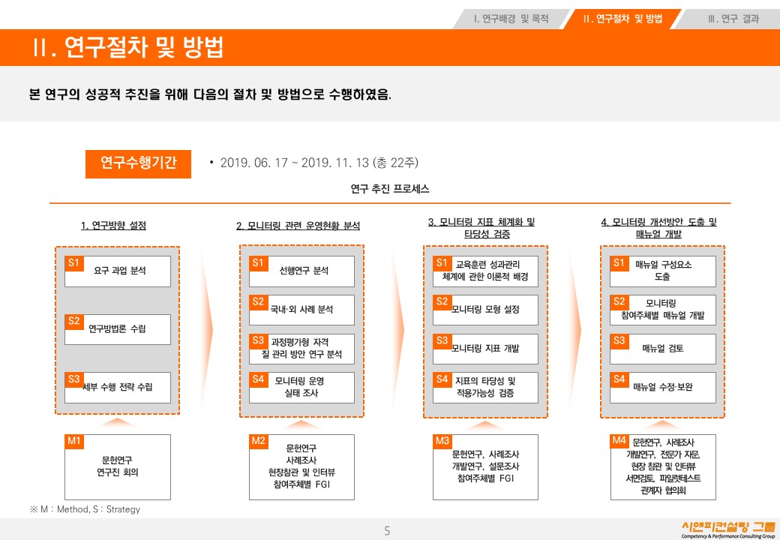Viewport: 780px width, 540px height.
Task: Select the '세부 수행 전략 수립' box
Action: pyautogui.click(x=118, y=387)
